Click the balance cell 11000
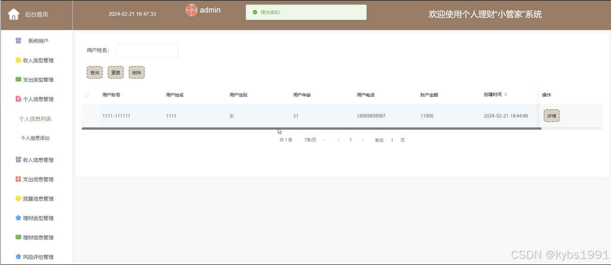 (427, 116)
